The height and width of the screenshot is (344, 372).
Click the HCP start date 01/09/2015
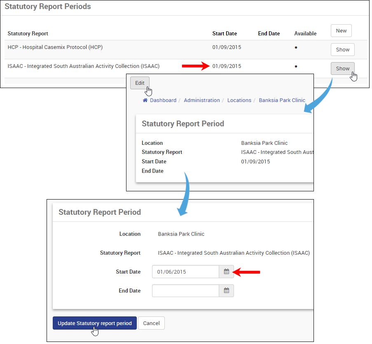coord(227,47)
